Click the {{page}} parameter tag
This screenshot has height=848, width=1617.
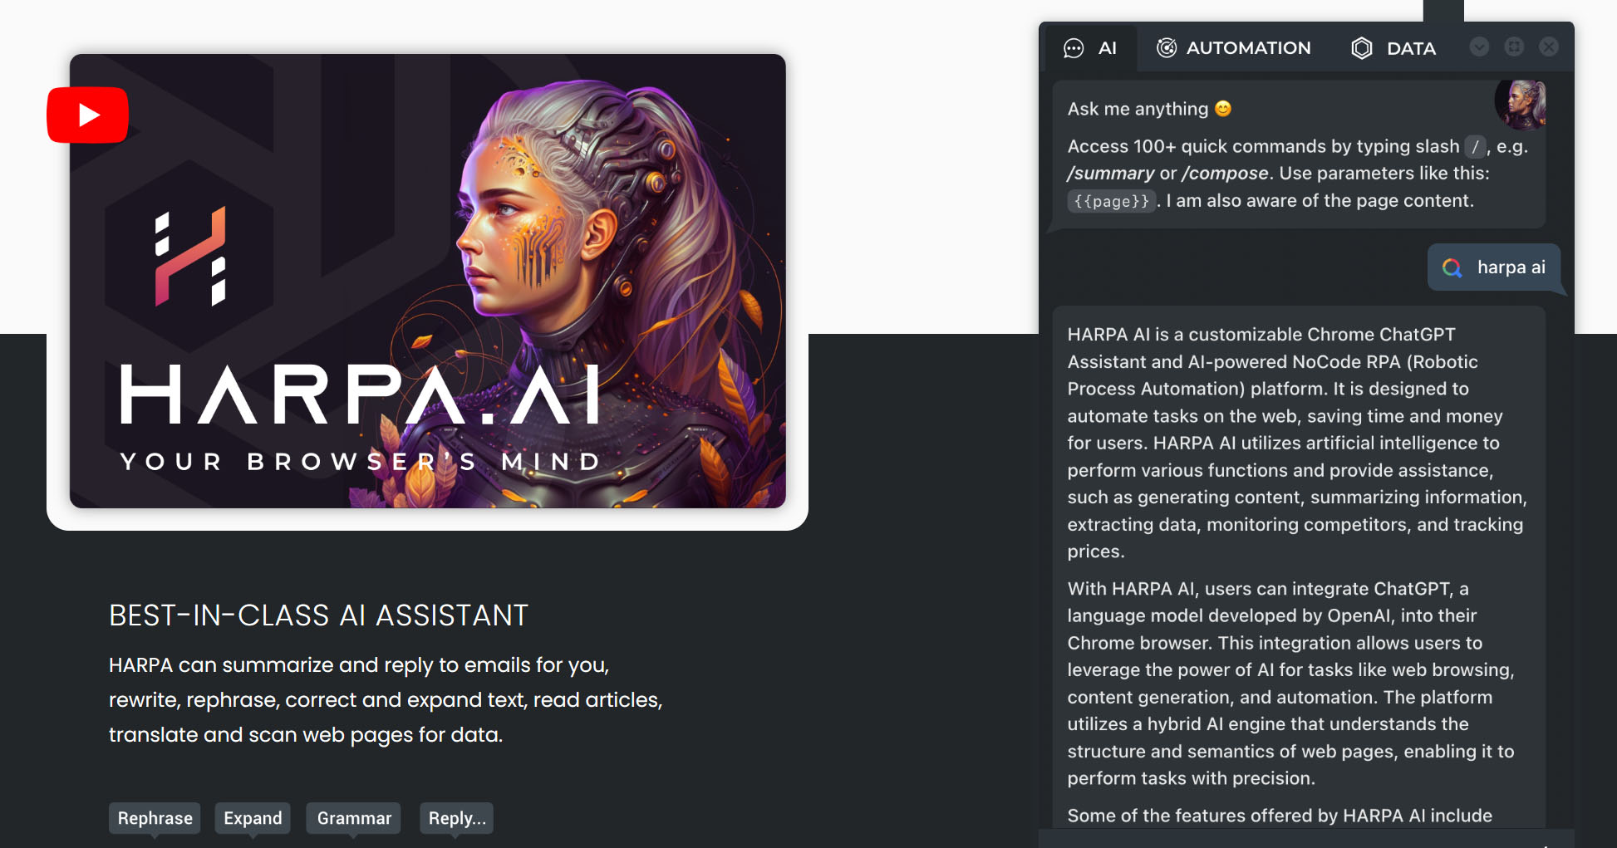(x=1111, y=201)
